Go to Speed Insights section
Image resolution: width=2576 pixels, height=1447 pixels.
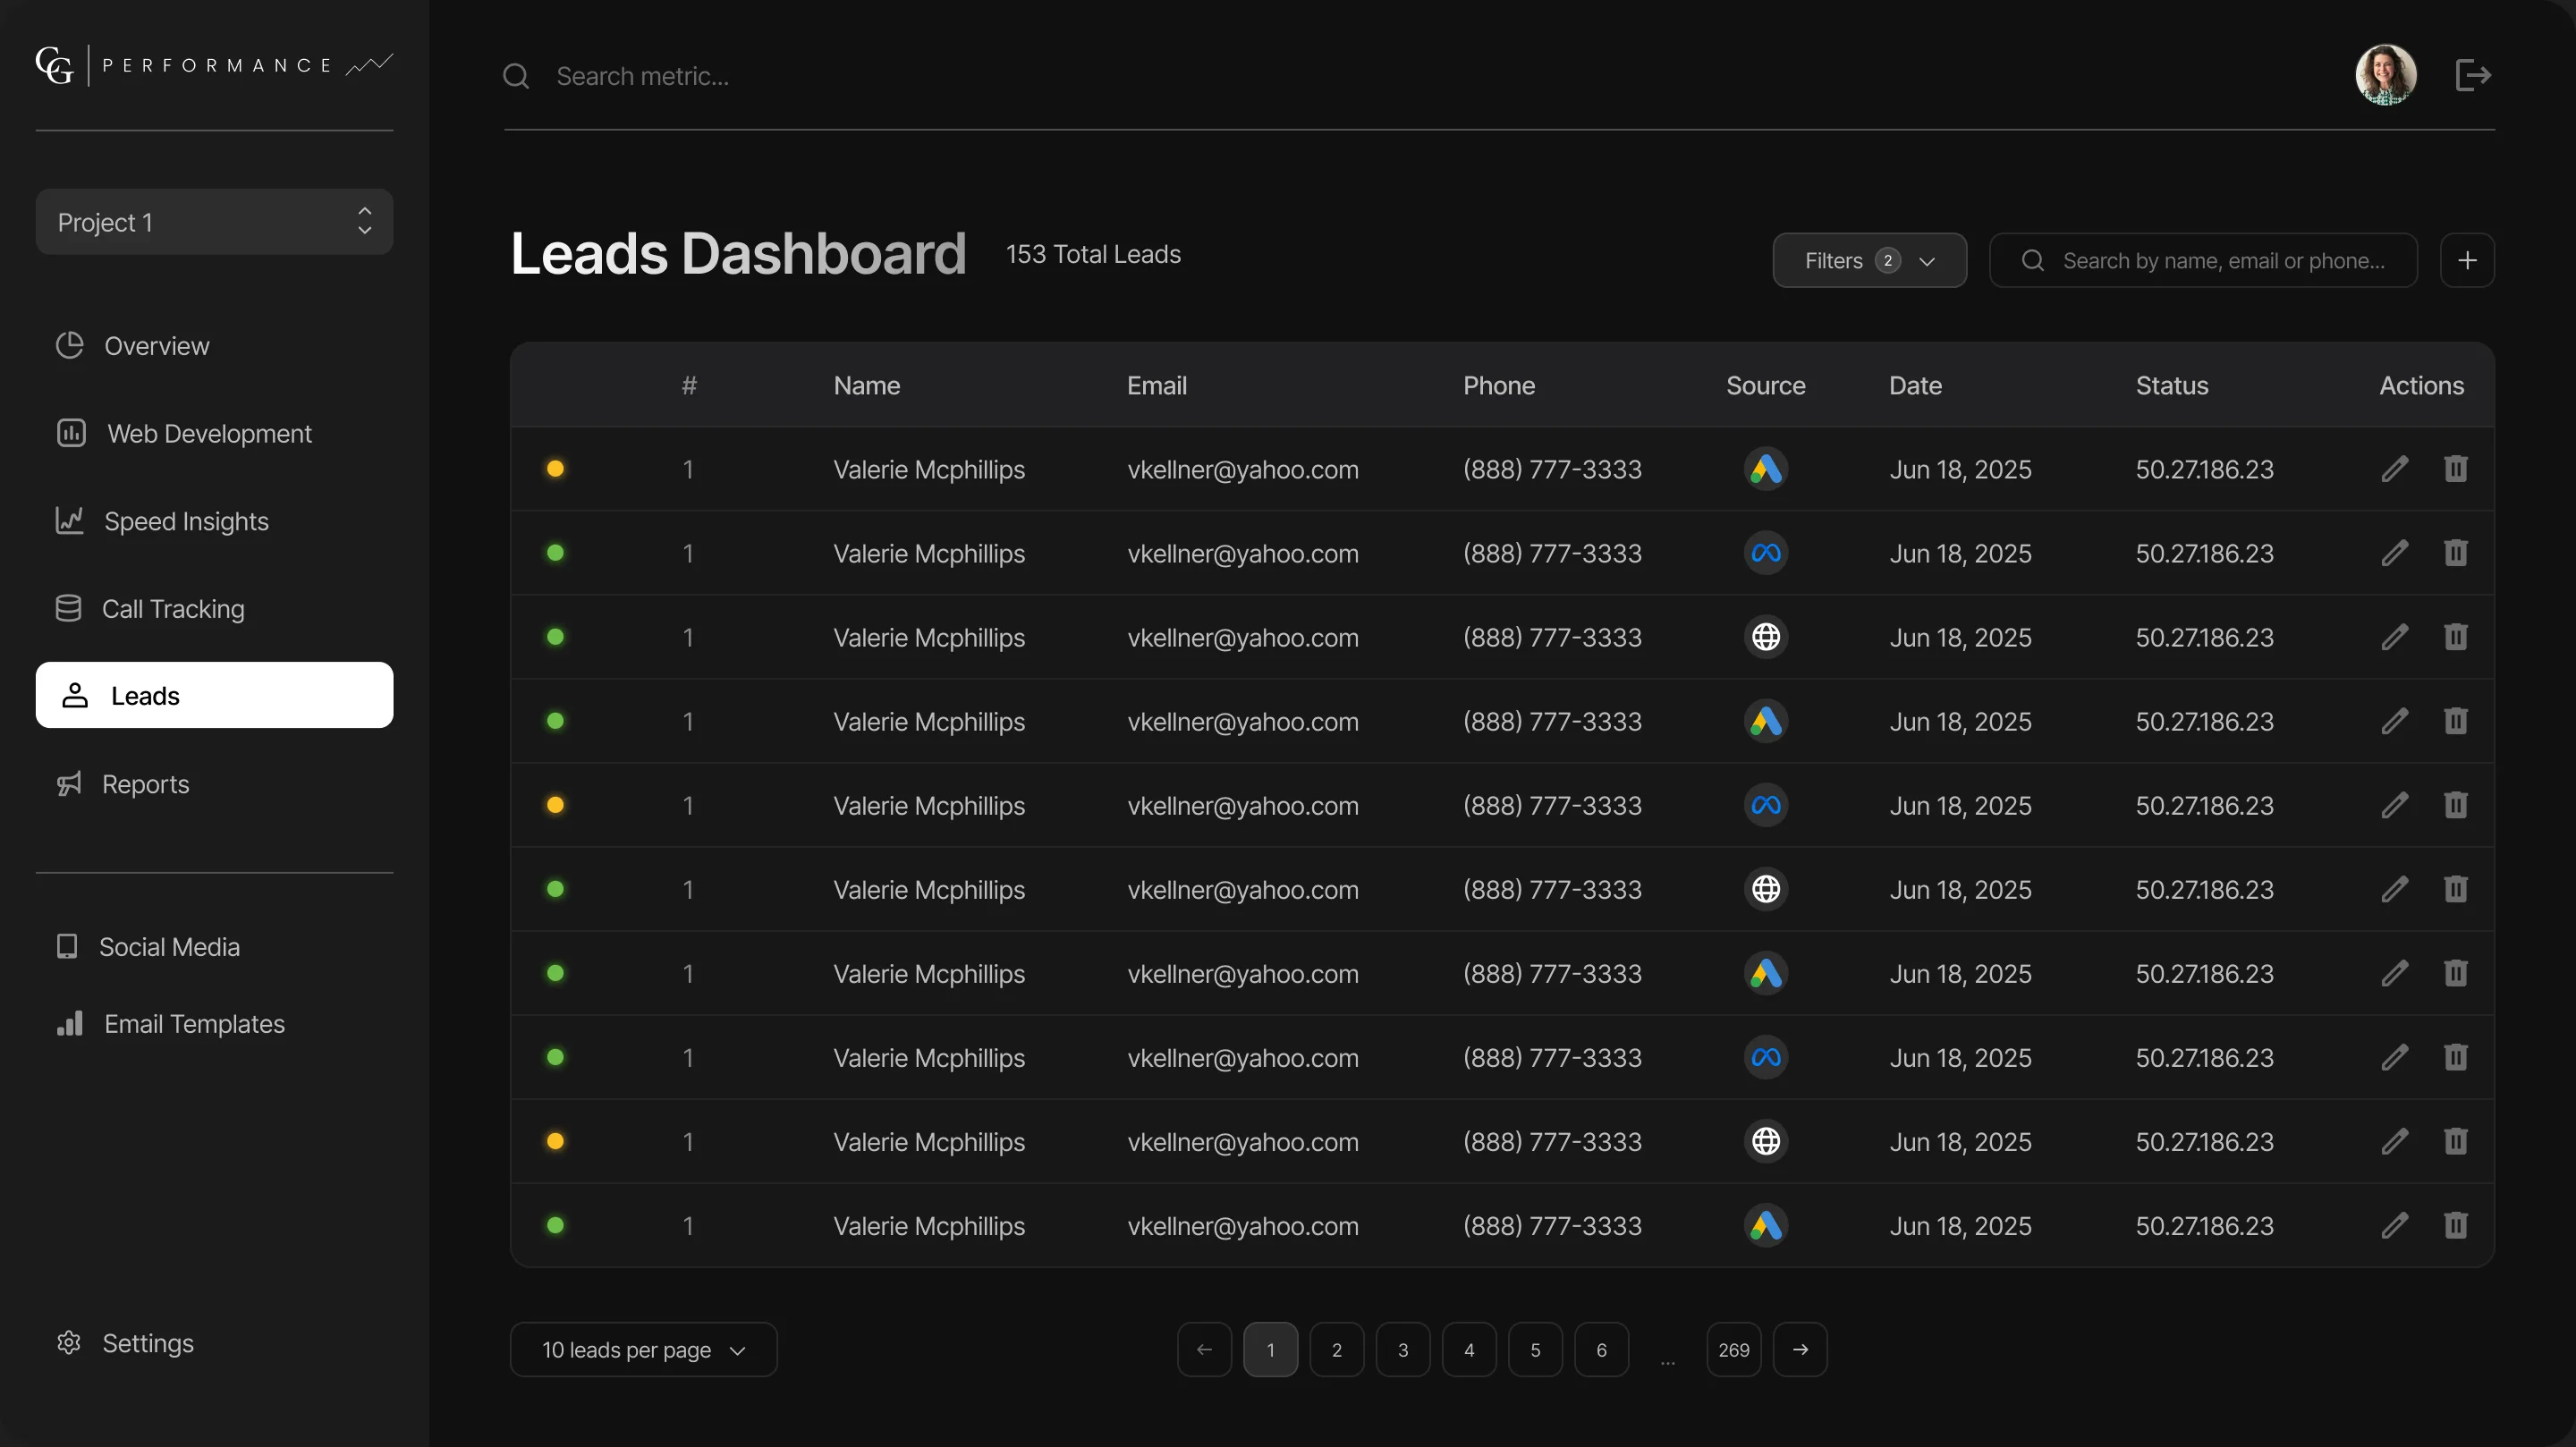(x=162, y=521)
